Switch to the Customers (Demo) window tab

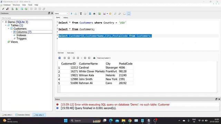23,115
